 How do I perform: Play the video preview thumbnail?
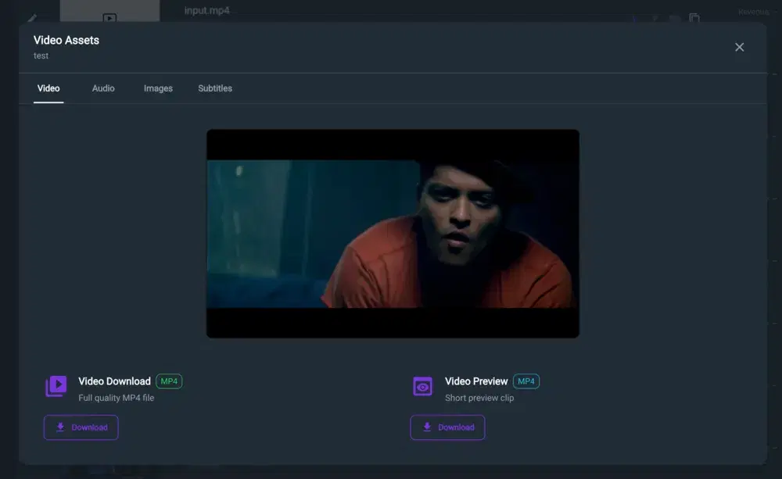(393, 234)
